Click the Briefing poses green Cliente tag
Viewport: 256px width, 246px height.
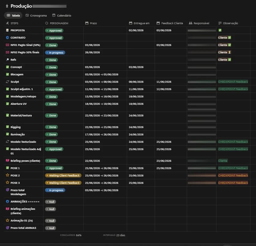(223, 161)
